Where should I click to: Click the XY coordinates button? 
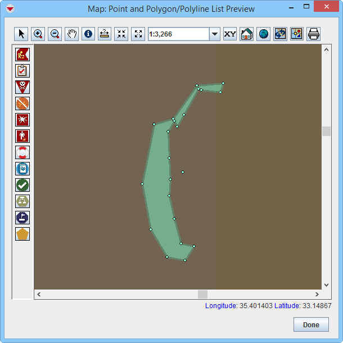tap(230, 34)
